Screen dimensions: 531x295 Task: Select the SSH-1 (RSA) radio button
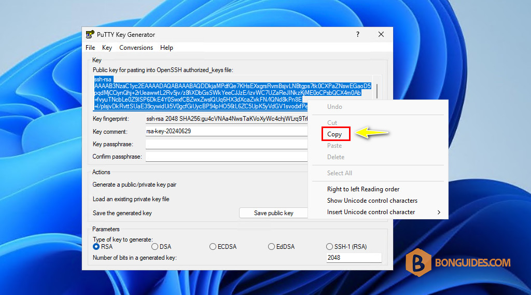(329, 247)
